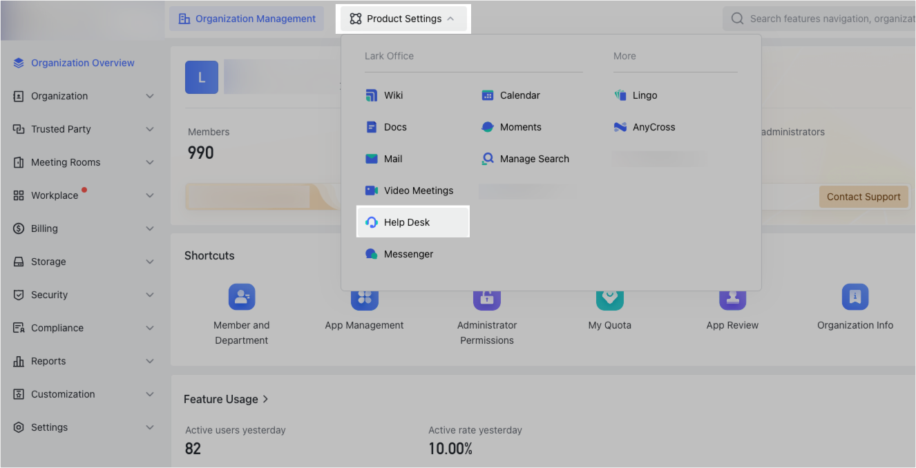Image resolution: width=916 pixels, height=468 pixels.
Task: Open the App Review shortcut label
Action: [x=732, y=325]
